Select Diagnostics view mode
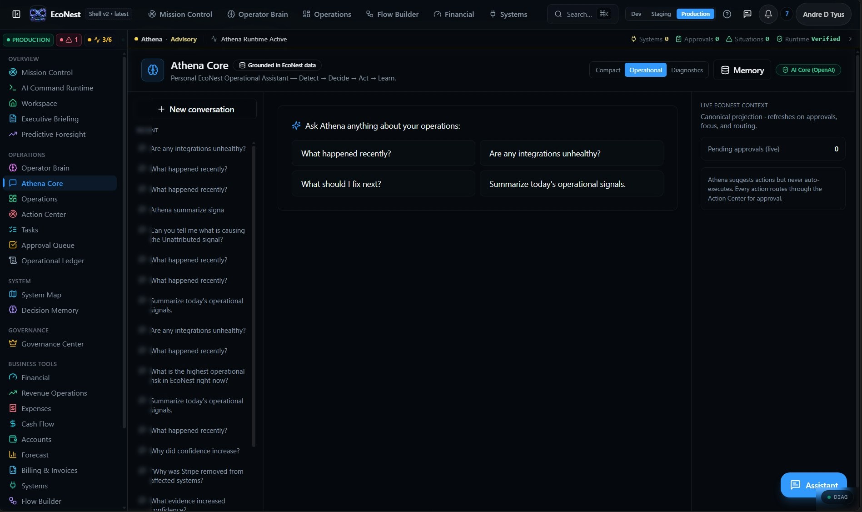This screenshot has width=862, height=512. coord(687,70)
